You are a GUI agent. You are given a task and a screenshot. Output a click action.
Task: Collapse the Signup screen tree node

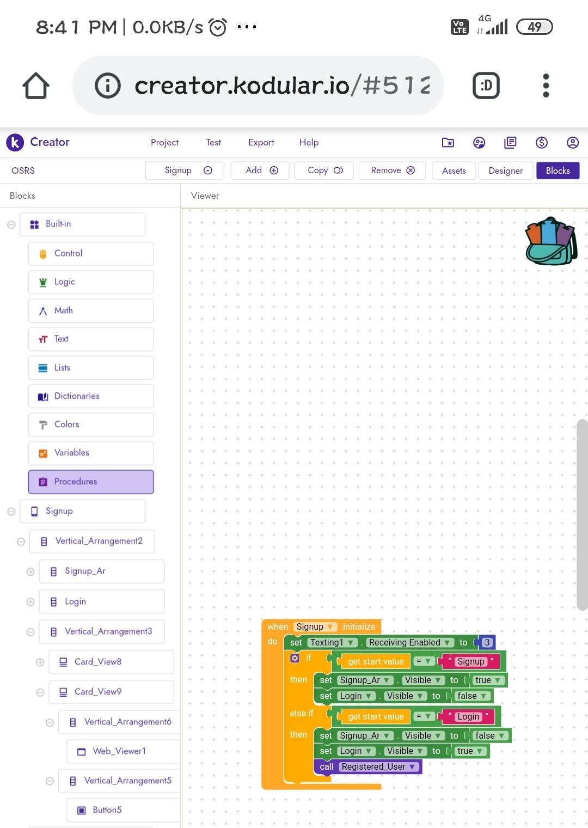coord(11,512)
